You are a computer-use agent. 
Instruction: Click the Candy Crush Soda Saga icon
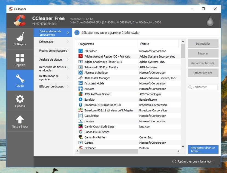pyautogui.click(x=81, y=126)
